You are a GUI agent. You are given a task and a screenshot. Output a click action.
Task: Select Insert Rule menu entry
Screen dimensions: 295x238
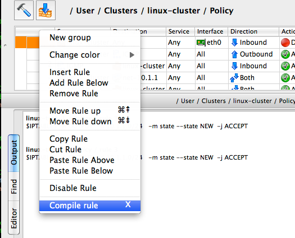point(90,72)
